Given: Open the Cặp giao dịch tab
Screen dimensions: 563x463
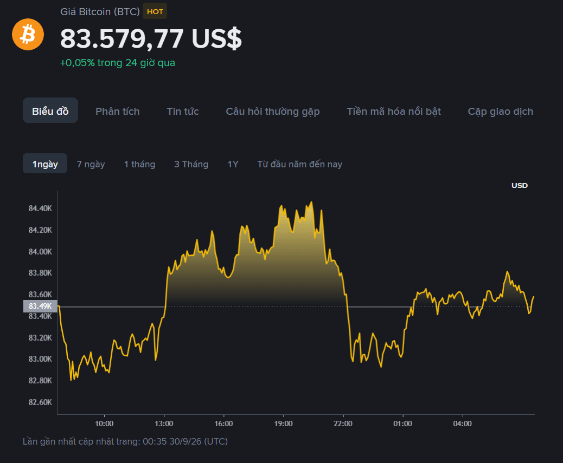Looking at the screenshot, I should [500, 112].
